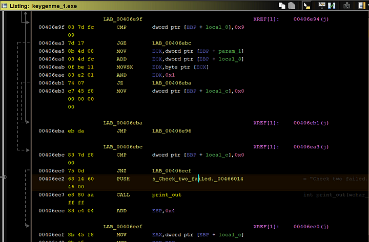Click EDX register in MOVSX instruction

157,67
